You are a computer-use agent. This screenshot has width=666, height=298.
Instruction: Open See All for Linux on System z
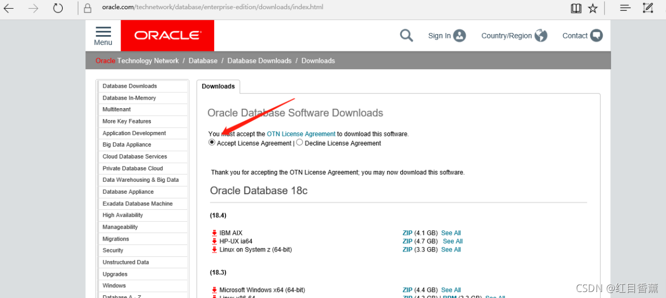pos(451,249)
